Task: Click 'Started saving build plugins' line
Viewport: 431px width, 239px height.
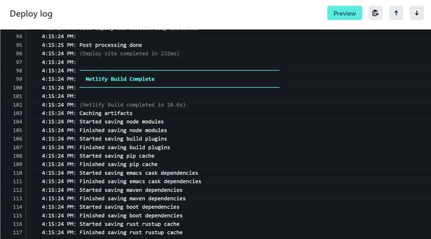Action: coord(123,139)
